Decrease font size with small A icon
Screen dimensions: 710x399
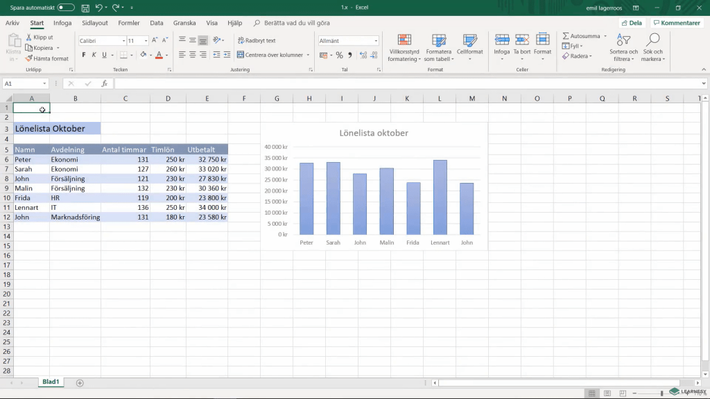click(x=165, y=40)
